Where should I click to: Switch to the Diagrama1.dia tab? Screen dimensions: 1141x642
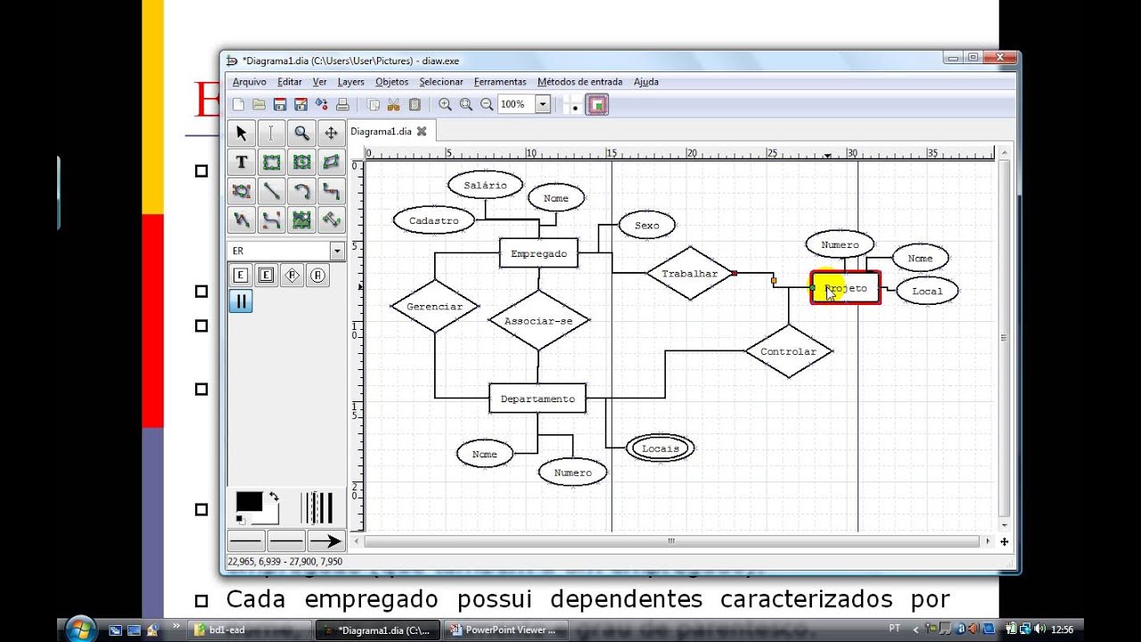tap(381, 131)
